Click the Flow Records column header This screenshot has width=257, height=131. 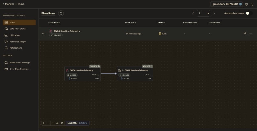point(190,23)
